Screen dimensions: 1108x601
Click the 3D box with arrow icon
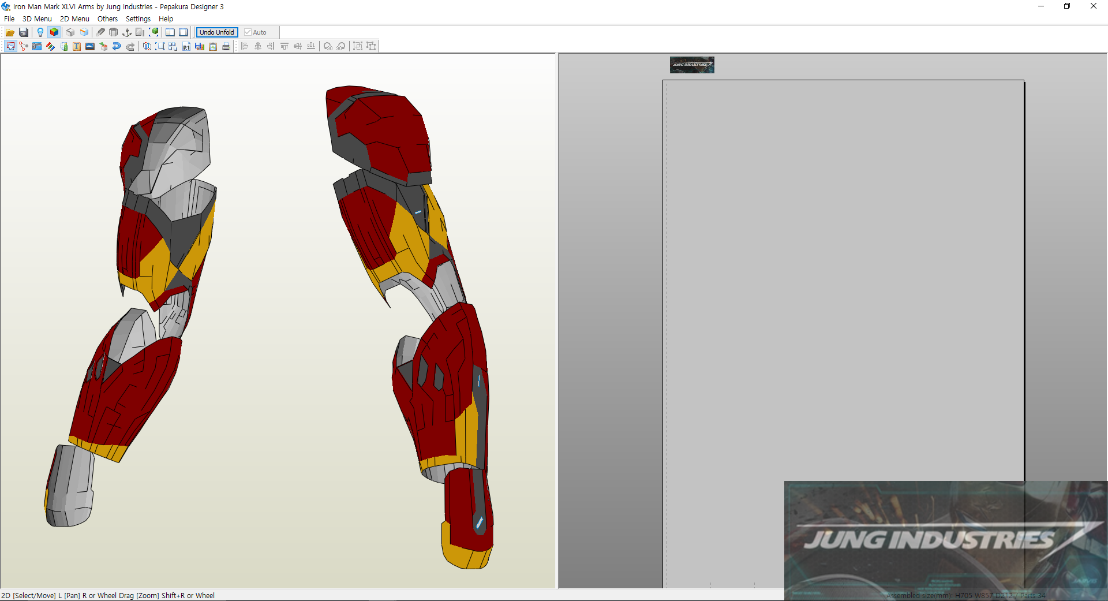click(x=103, y=46)
